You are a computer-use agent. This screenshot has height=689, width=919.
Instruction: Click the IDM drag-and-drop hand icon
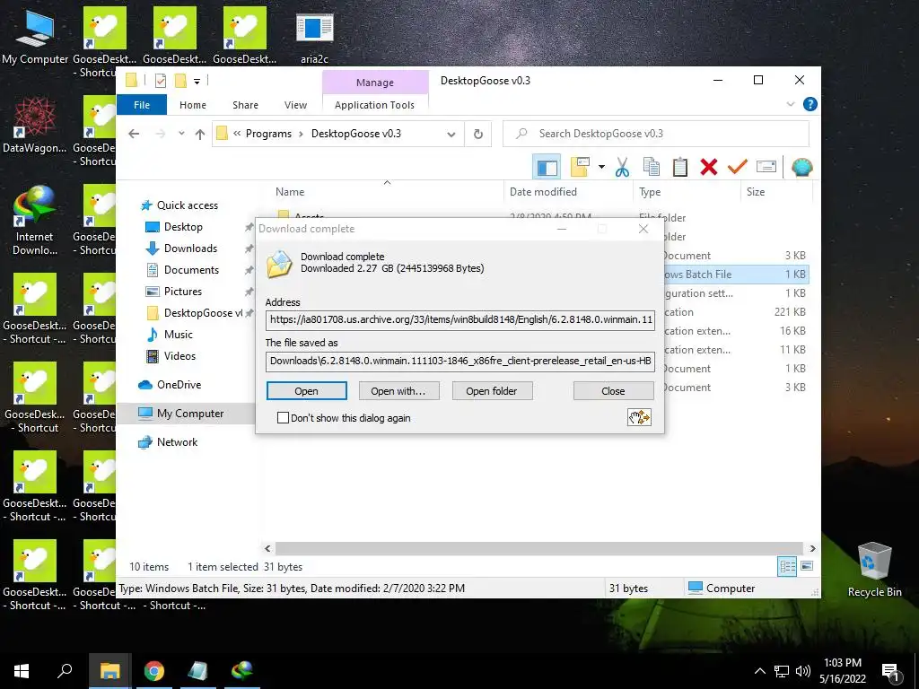(x=639, y=418)
